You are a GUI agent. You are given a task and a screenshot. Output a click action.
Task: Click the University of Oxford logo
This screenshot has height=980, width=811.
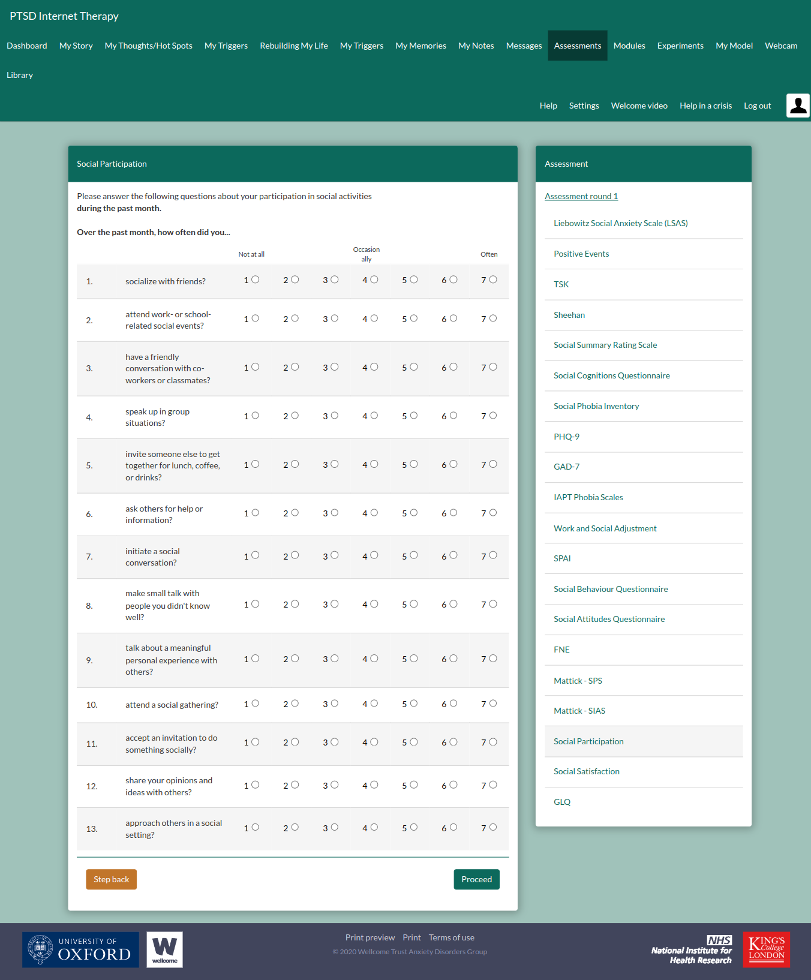(80, 949)
